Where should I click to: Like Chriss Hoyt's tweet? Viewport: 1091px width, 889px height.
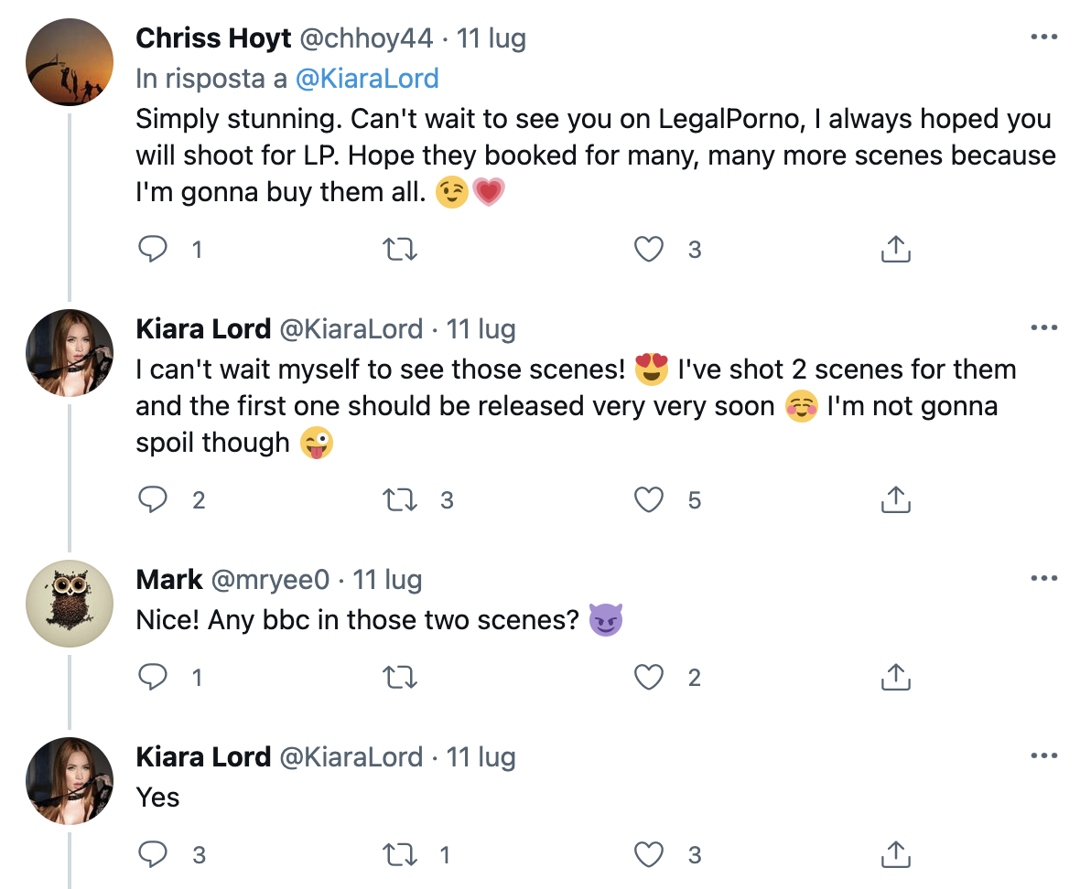pyautogui.click(x=649, y=249)
